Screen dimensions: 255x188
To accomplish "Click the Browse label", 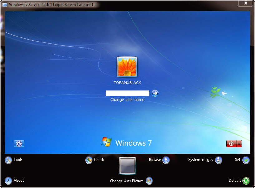I will tap(155, 160).
